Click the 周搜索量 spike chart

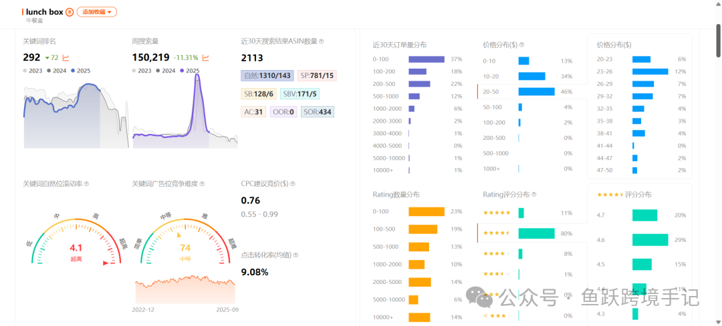185,111
